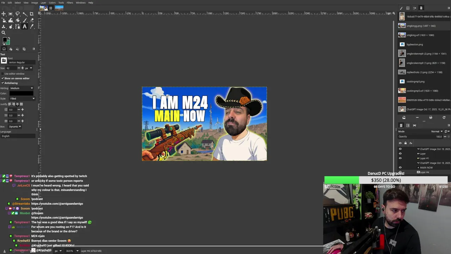Viewport: 451px width, 254px height.
Task: Select the Color Picker eyedropper tool
Action: [32, 26]
